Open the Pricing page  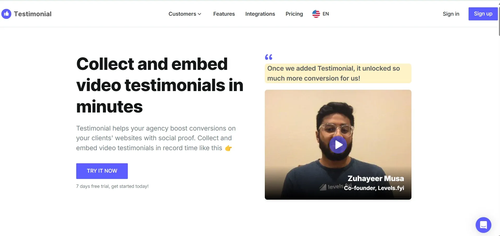(294, 14)
